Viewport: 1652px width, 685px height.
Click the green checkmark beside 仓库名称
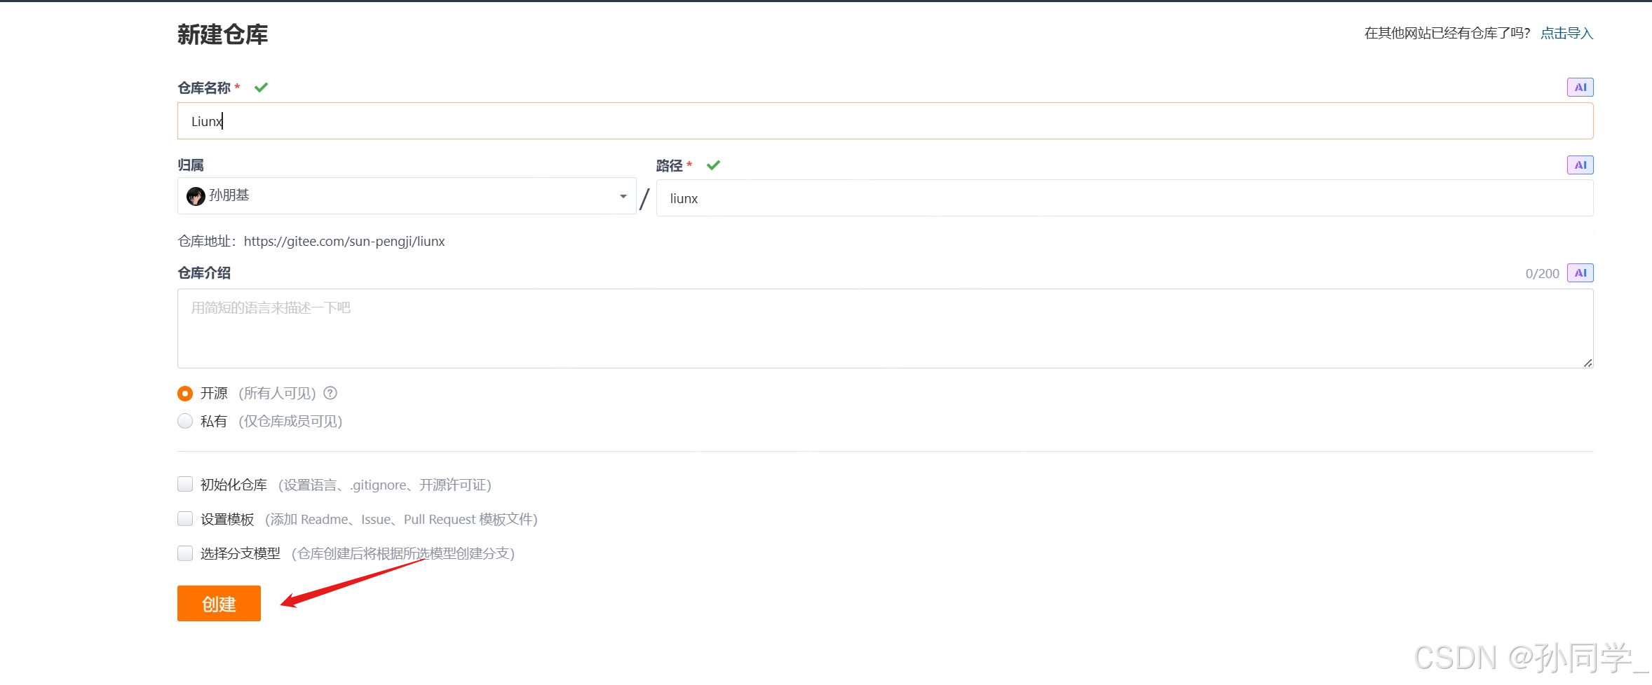tap(261, 88)
